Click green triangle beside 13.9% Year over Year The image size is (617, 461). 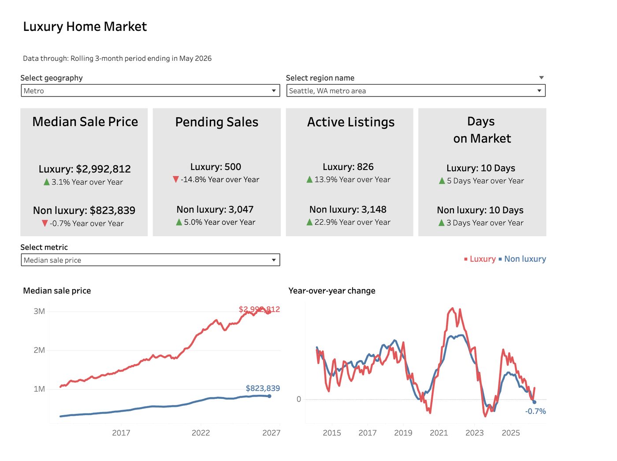(309, 179)
